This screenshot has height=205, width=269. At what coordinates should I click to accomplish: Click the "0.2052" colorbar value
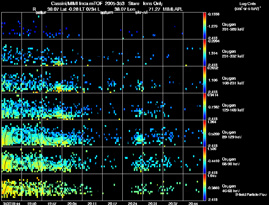(x=213, y=68)
